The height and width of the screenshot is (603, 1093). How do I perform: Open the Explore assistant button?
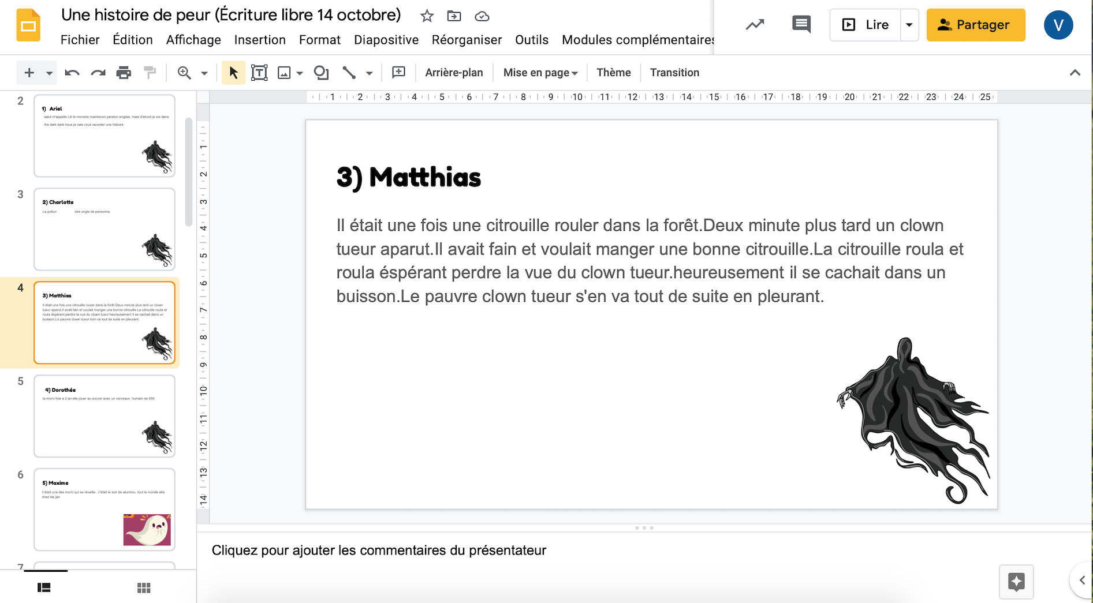point(1016,582)
